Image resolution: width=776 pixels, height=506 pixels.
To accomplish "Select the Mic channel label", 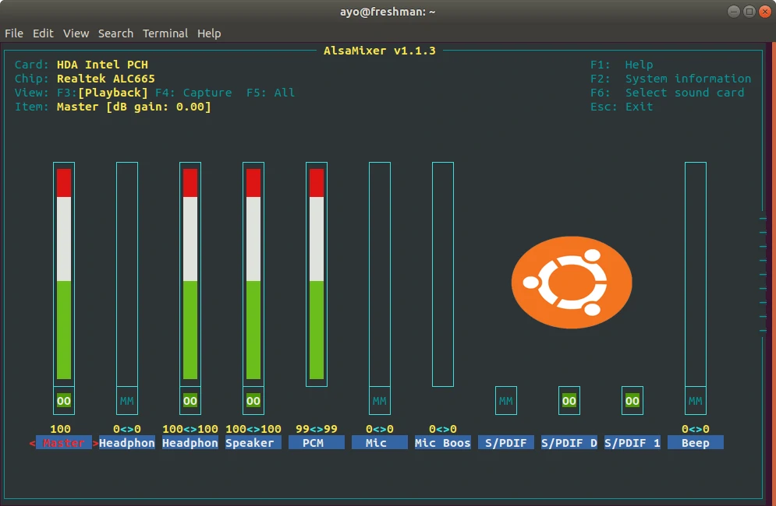I will pyautogui.click(x=380, y=443).
